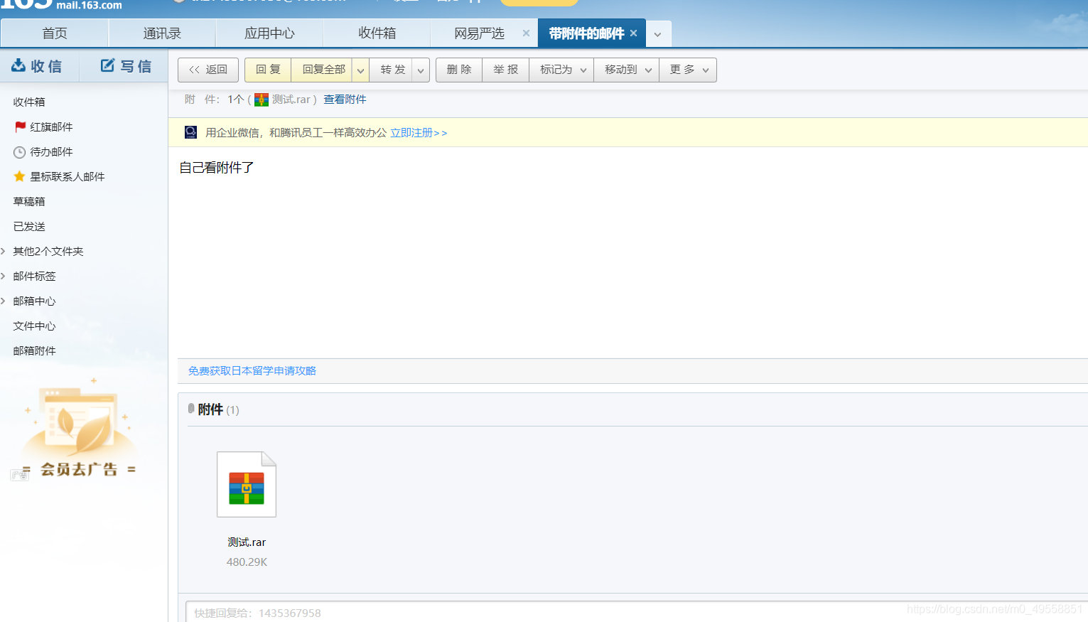This screenshot has height=622, width=1088.
Task: Click the 立即注册>> link
Action: [x=419, y=133]
